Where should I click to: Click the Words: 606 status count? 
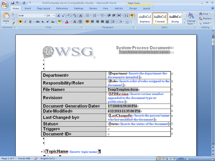pyautogui.click(x=24, y=159)
